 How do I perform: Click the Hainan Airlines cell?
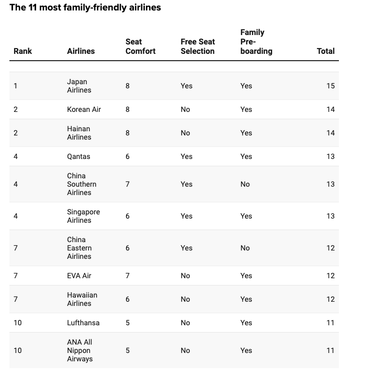(79, 133)
